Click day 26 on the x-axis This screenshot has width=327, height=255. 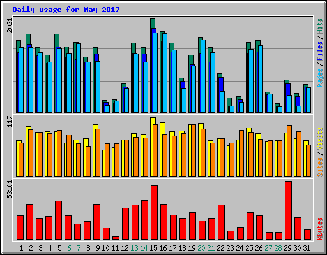click(259, 248)
